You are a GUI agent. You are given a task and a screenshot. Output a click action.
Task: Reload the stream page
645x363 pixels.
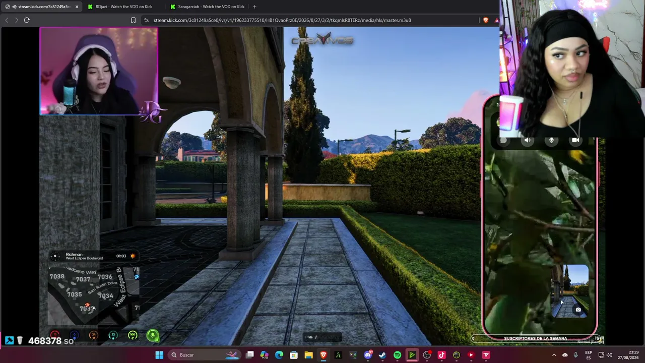click(x=27, y=20)
